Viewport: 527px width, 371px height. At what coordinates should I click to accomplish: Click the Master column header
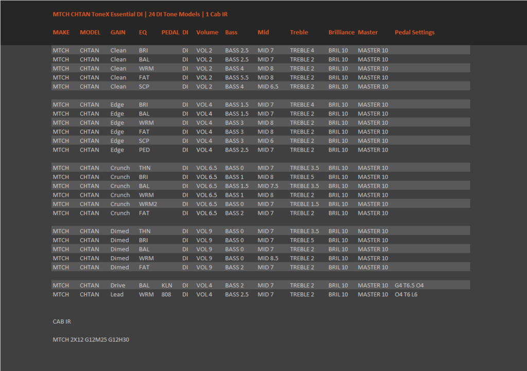click(x=367, y=32)
